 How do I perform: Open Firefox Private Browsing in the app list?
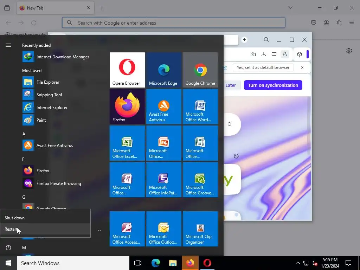(62, 184)
